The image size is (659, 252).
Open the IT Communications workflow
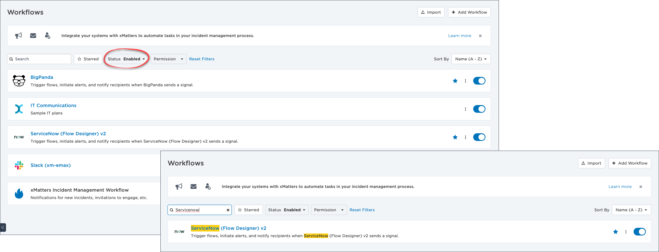(53, 105)
